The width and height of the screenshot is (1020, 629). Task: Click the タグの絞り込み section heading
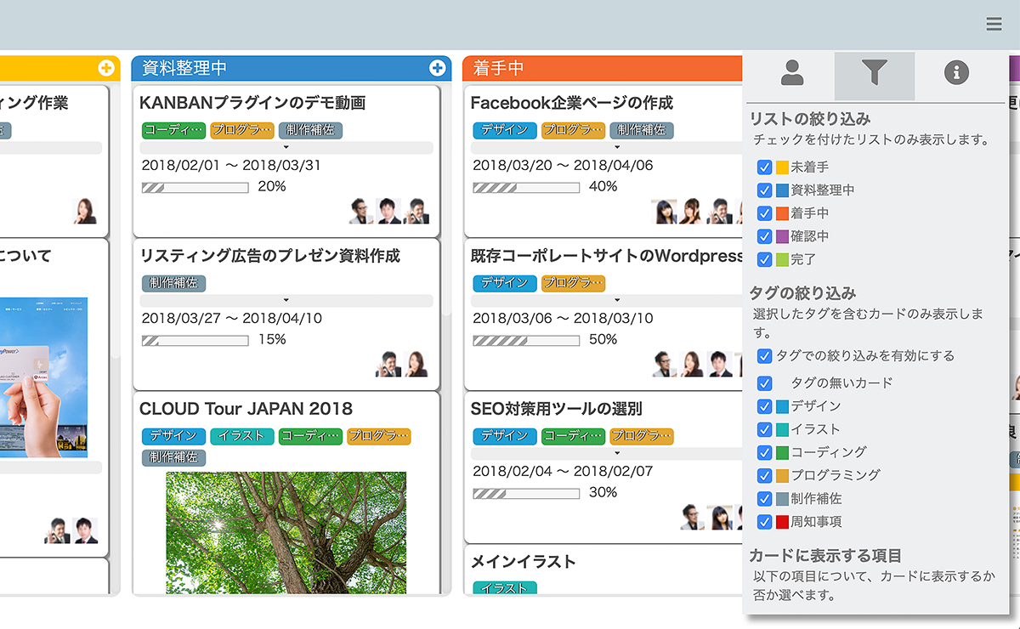pos(802,292)
